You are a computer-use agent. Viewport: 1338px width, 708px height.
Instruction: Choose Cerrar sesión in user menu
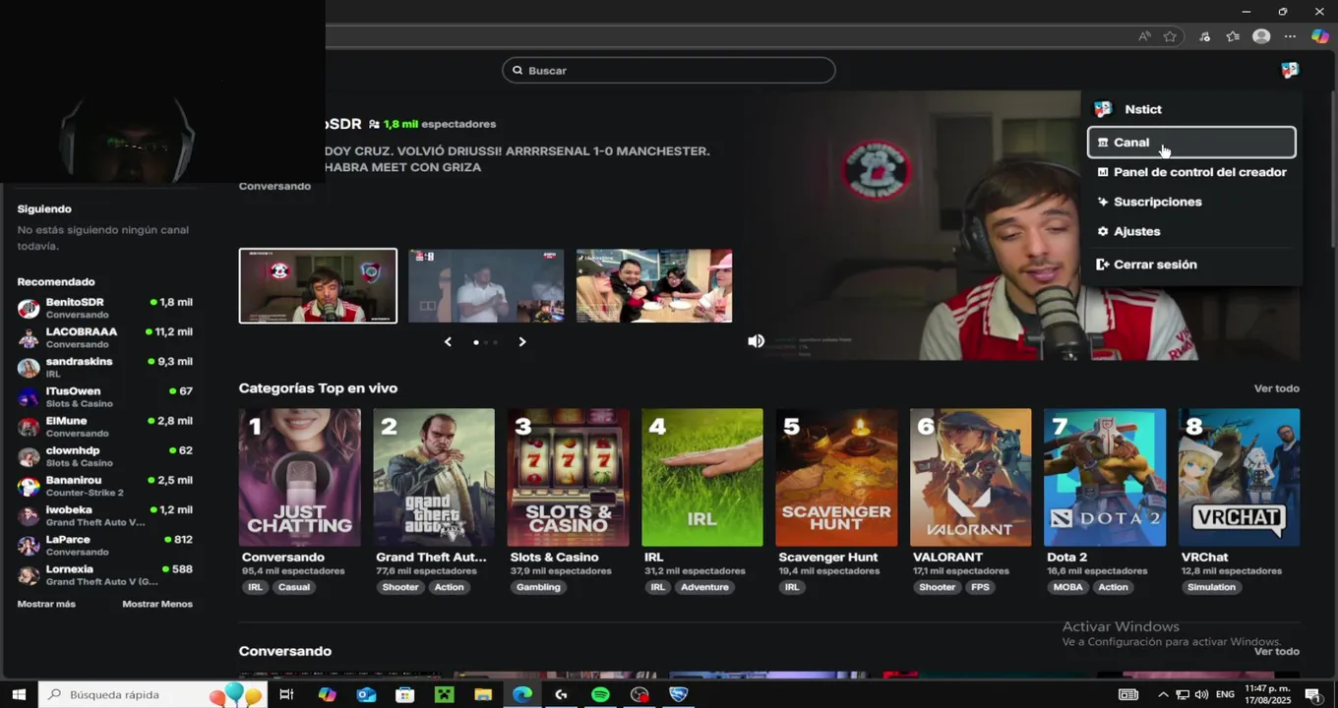(x=1191, y=265)
